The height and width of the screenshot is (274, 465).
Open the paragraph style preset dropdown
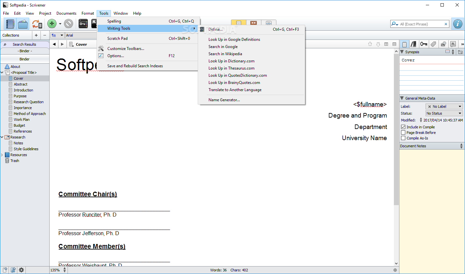pos(57,35)
